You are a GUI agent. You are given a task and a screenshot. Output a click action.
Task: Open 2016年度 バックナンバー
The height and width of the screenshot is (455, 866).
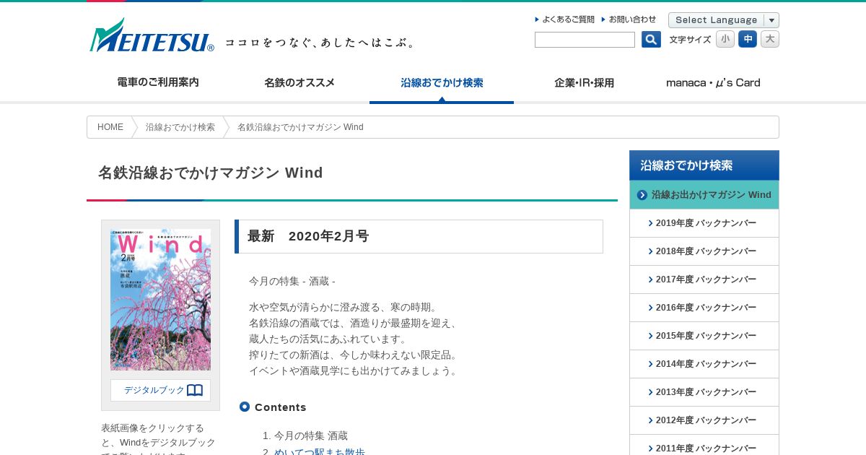[704, 308]
